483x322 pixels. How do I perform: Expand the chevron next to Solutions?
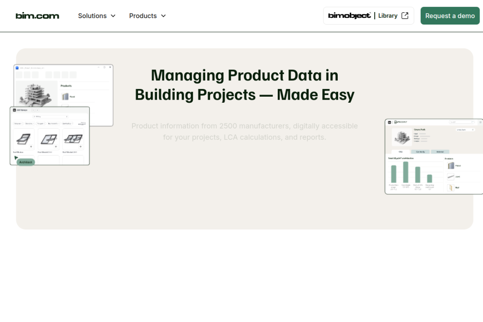pos(113,16)
